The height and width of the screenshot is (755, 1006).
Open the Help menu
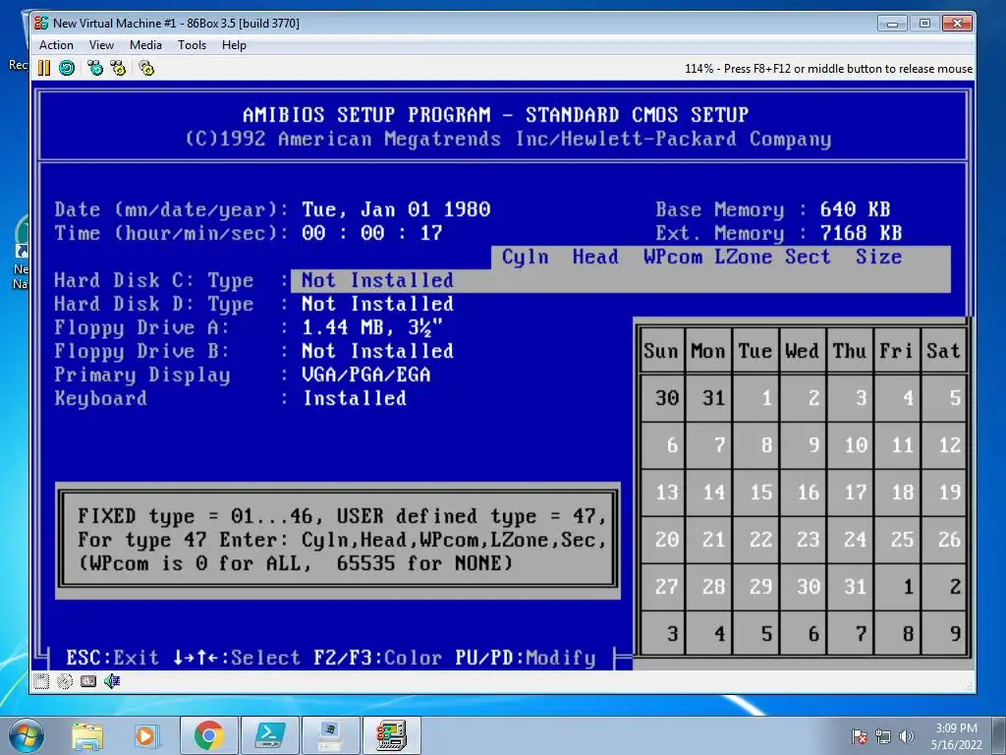click(234, 45)
